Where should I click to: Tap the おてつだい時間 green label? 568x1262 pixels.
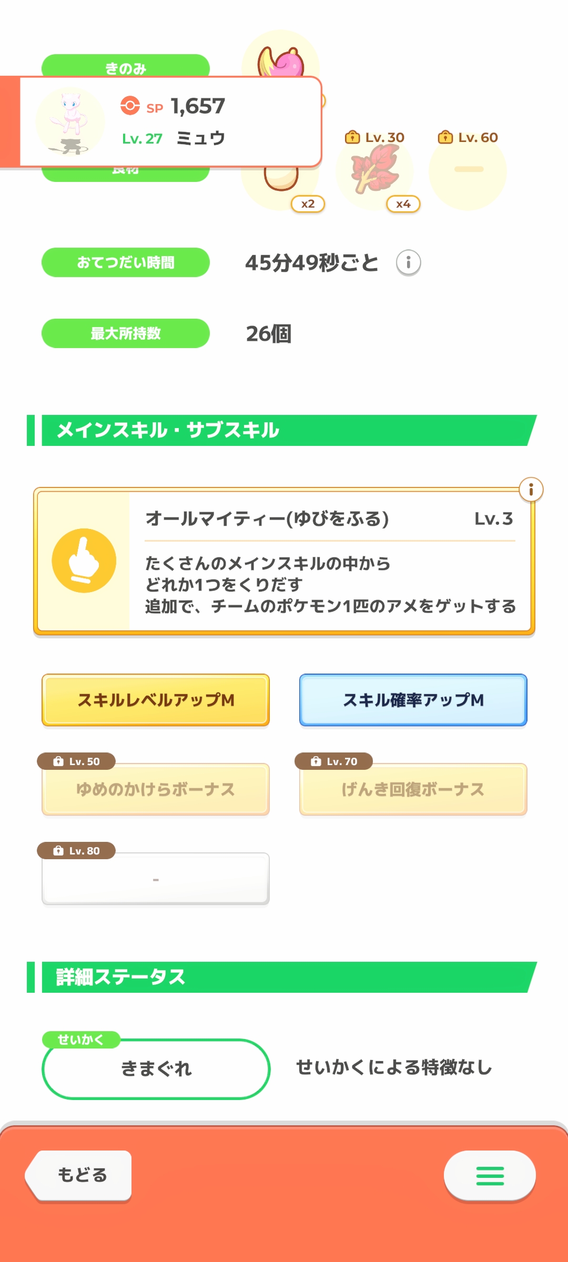pyautogui.click(x=126, y=262)
